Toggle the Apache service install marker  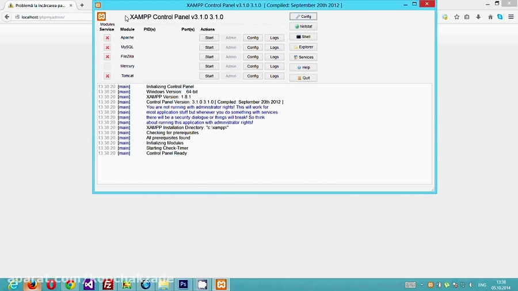click(x=107, y=37)
